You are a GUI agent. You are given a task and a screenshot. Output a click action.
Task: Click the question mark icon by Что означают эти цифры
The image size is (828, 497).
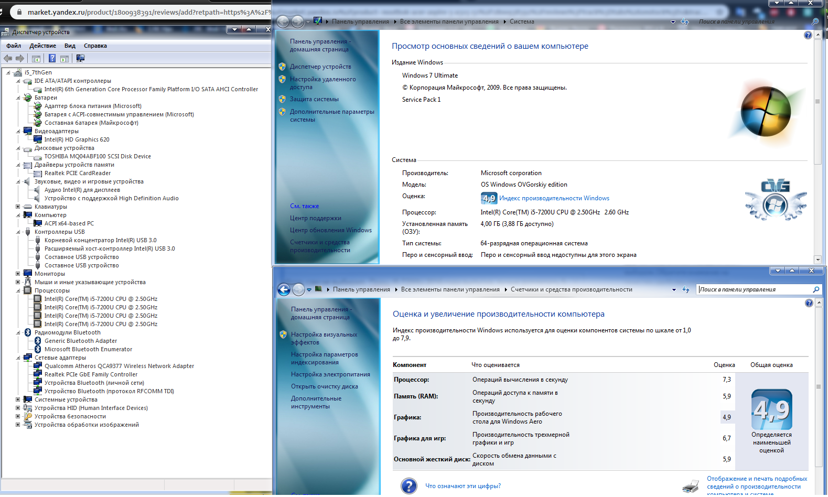click(x=409, y=486)
